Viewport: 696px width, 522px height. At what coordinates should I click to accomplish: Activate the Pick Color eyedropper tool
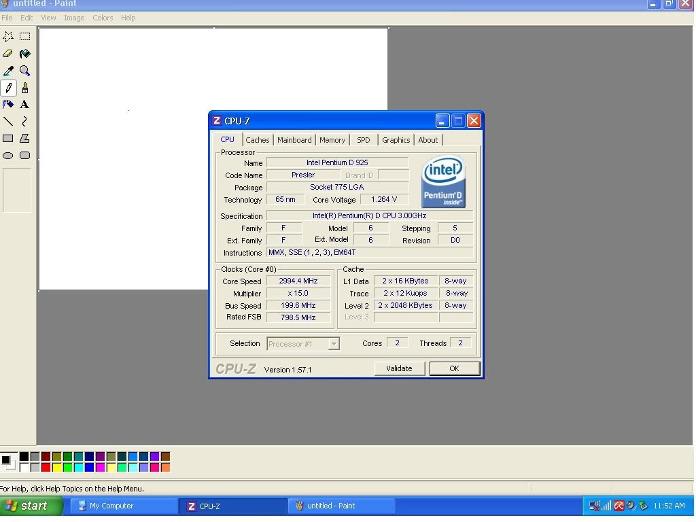[8, 71]
